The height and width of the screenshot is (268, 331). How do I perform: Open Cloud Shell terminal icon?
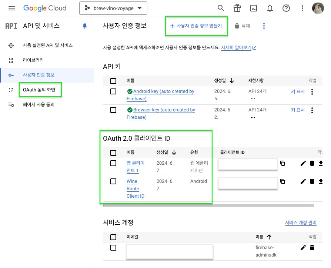coord(254,8)
